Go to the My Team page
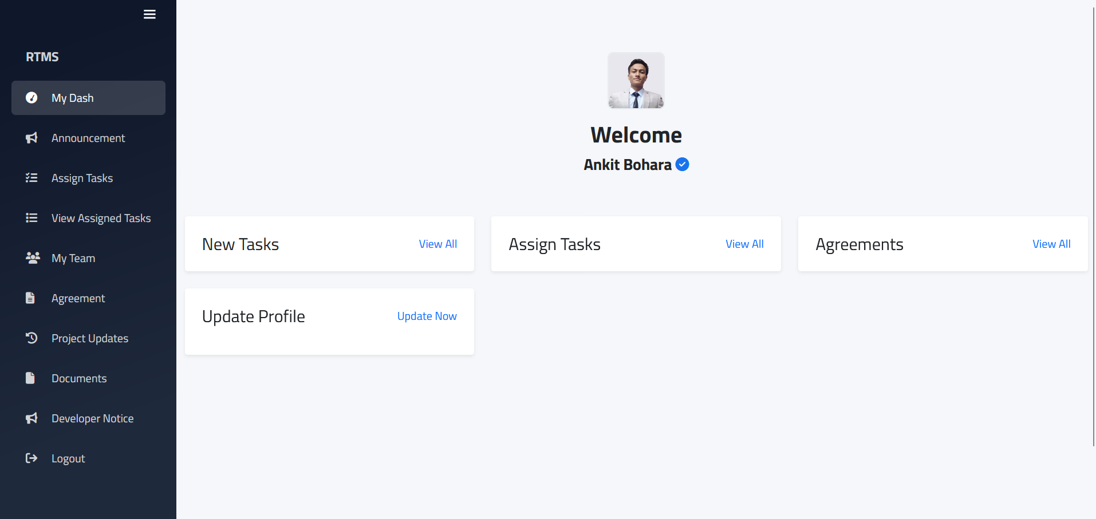This screenshot has width=1096, height=519. pyautogui.click(x=88, y=258)
